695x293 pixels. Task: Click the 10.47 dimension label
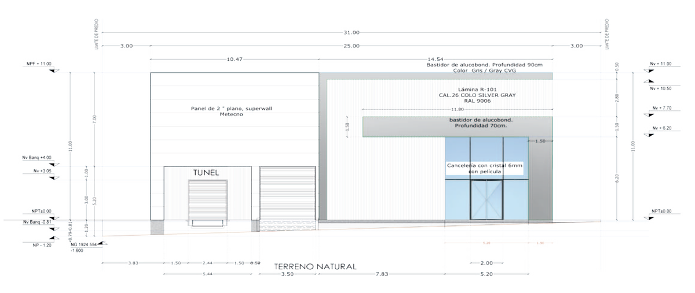[x=235, y=59]
